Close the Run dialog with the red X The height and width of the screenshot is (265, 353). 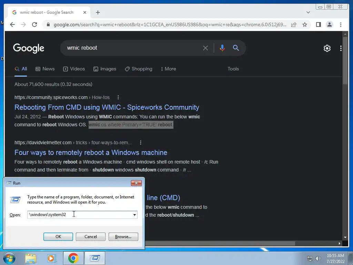136,183
